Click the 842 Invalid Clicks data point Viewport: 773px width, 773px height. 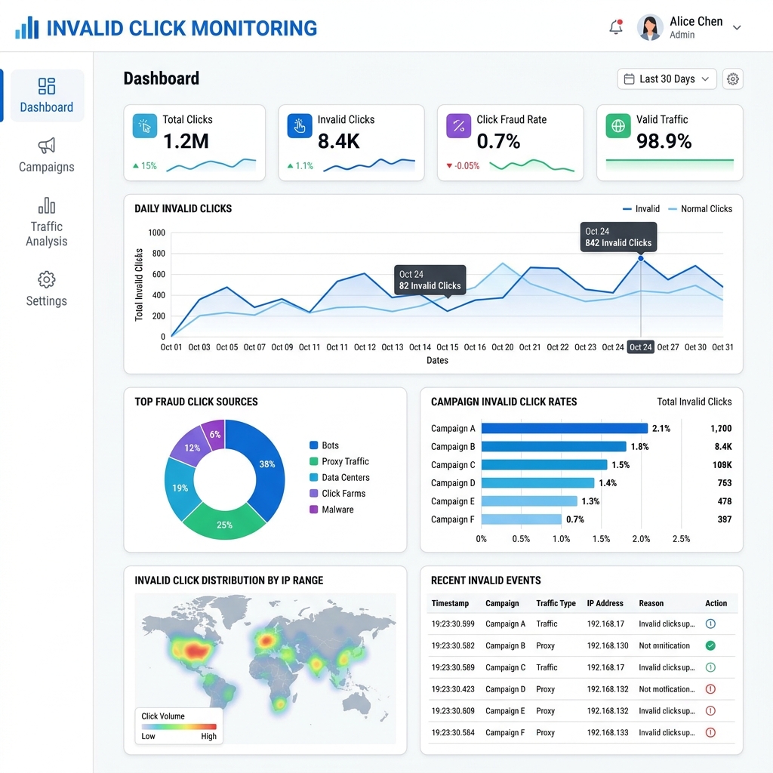[x=641, y=258]
